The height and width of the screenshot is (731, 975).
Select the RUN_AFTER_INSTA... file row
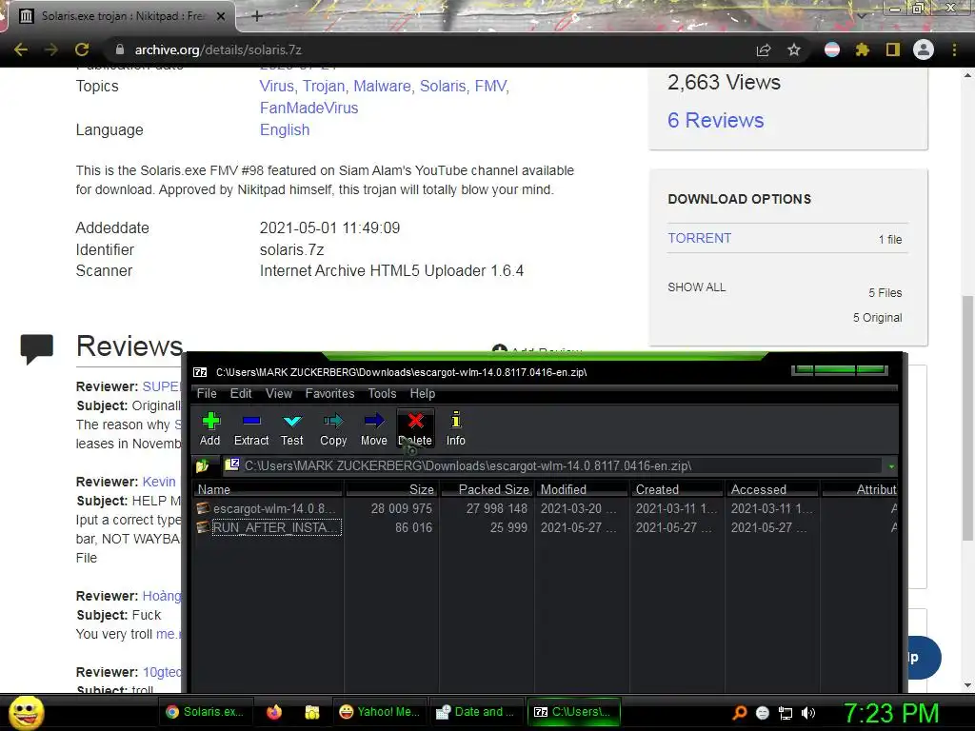point(546,527)
